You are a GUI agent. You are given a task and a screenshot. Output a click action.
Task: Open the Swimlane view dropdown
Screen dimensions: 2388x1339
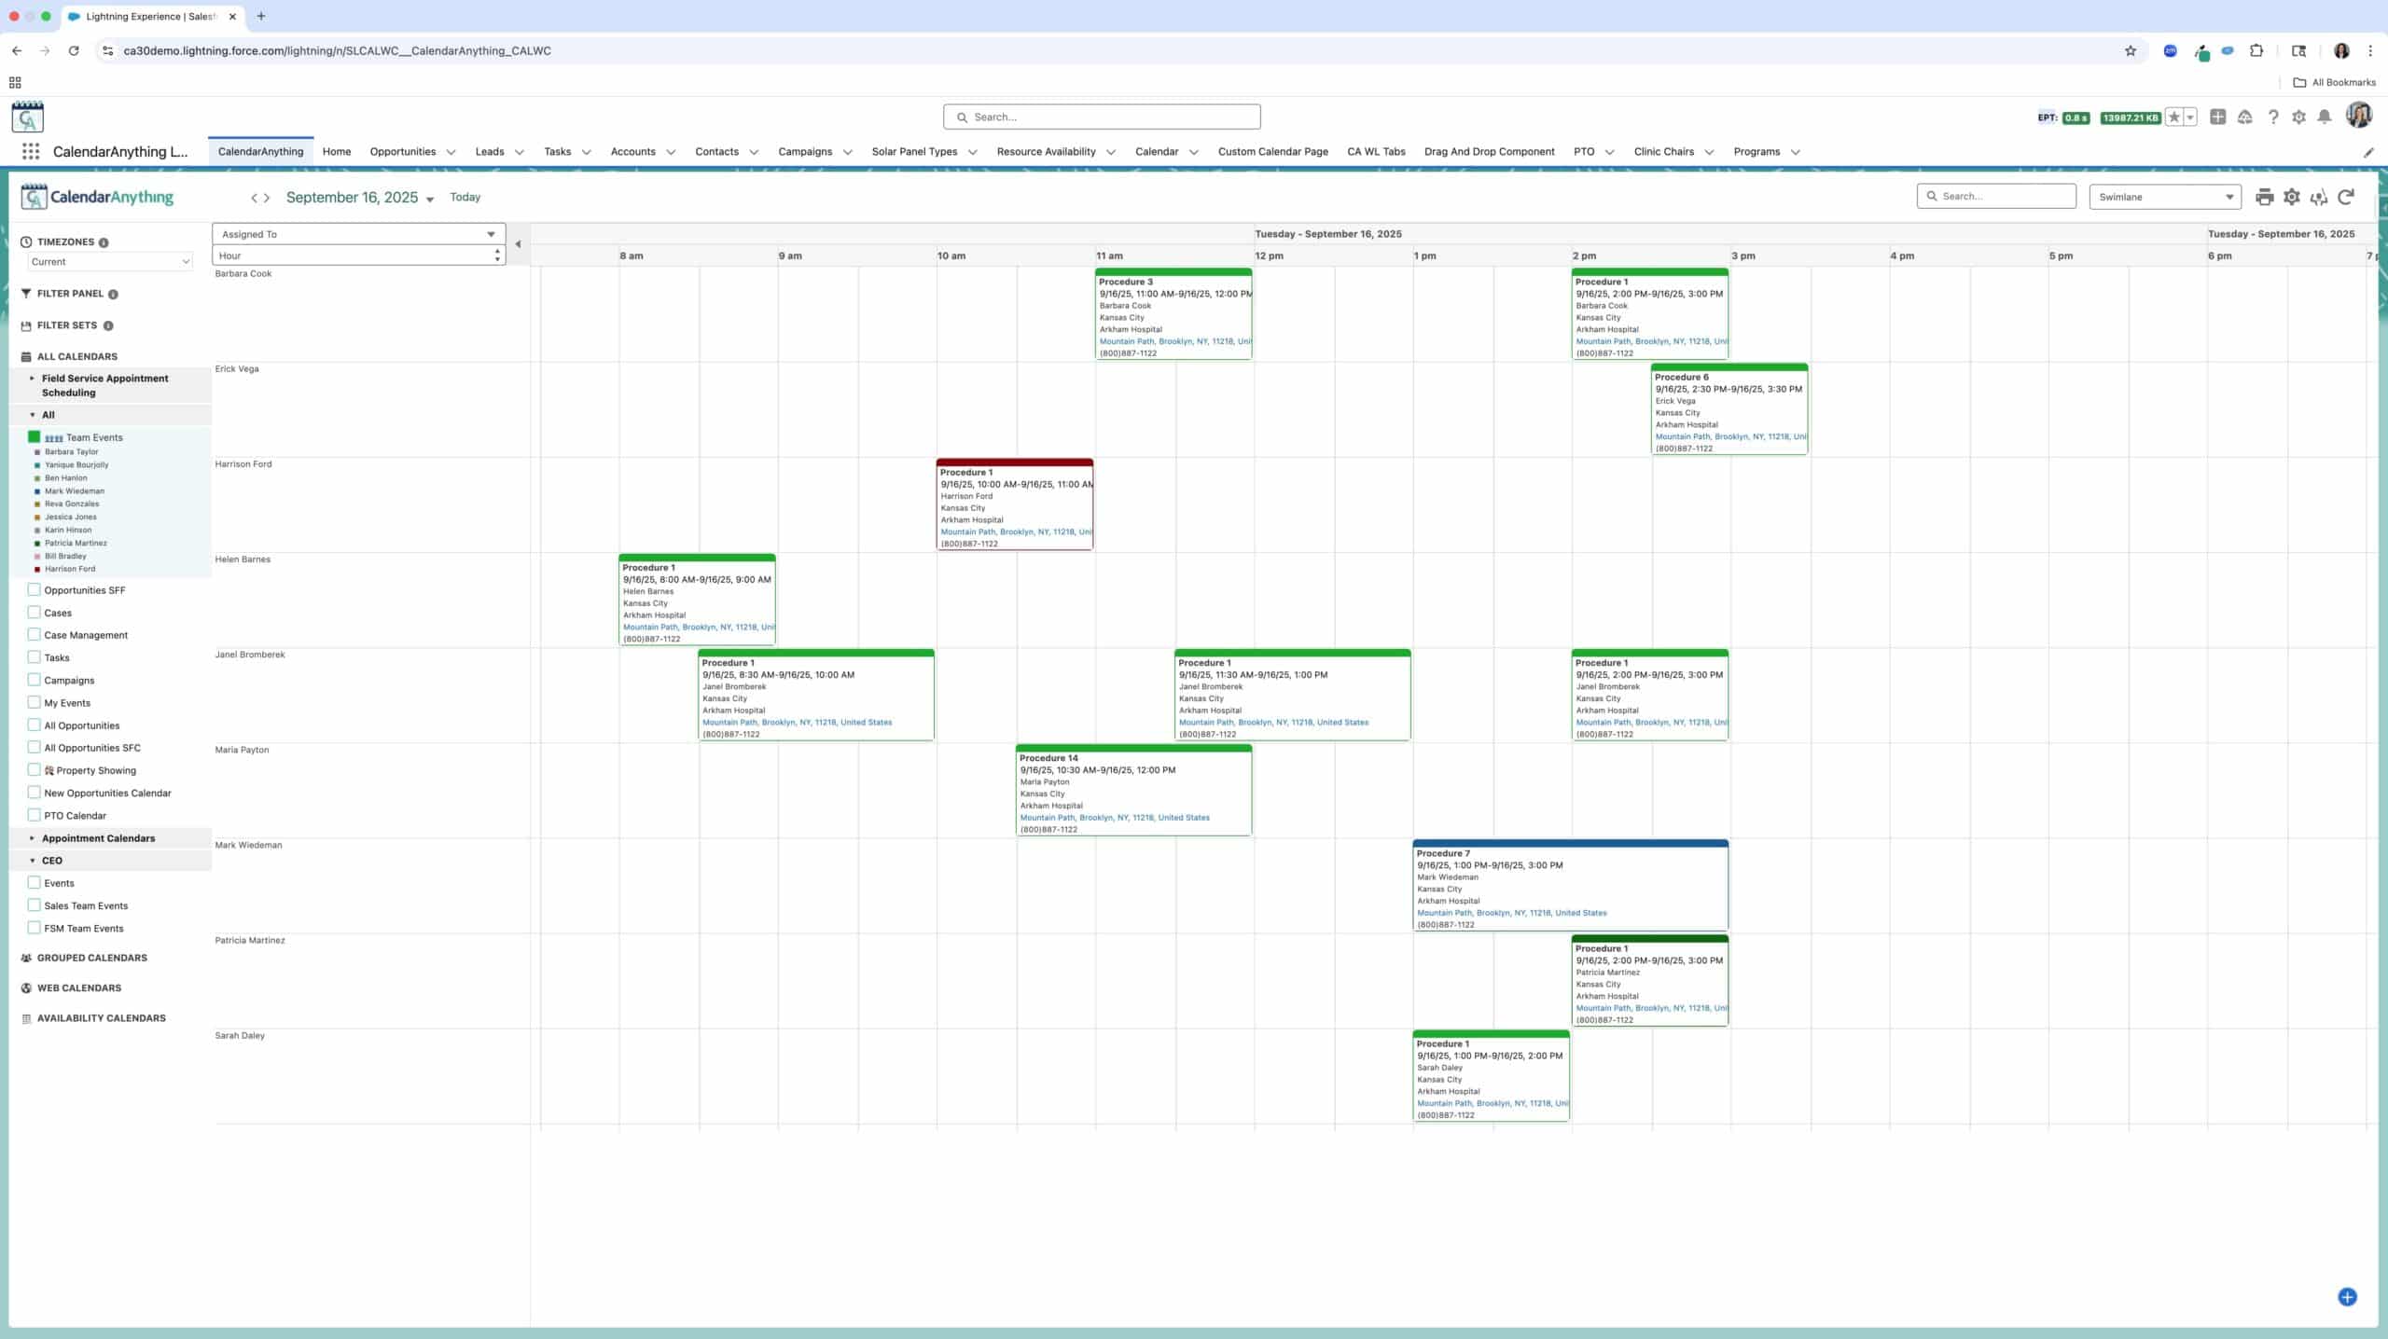2164,197
